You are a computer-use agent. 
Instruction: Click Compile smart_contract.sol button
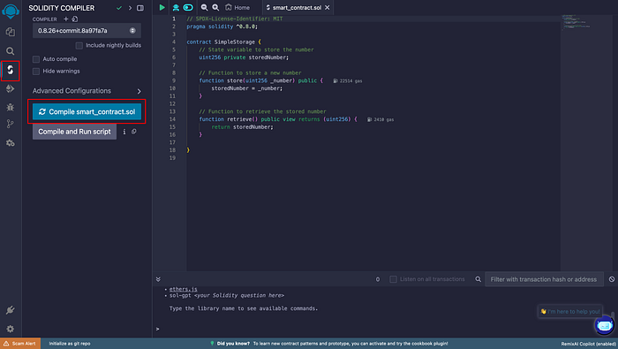(87, 111)
